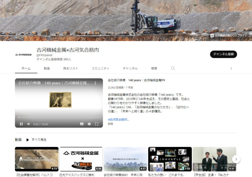Subscribe with the チャンネル登録 button
This screenshot has height=177, width=252.
tap(223, 54)
